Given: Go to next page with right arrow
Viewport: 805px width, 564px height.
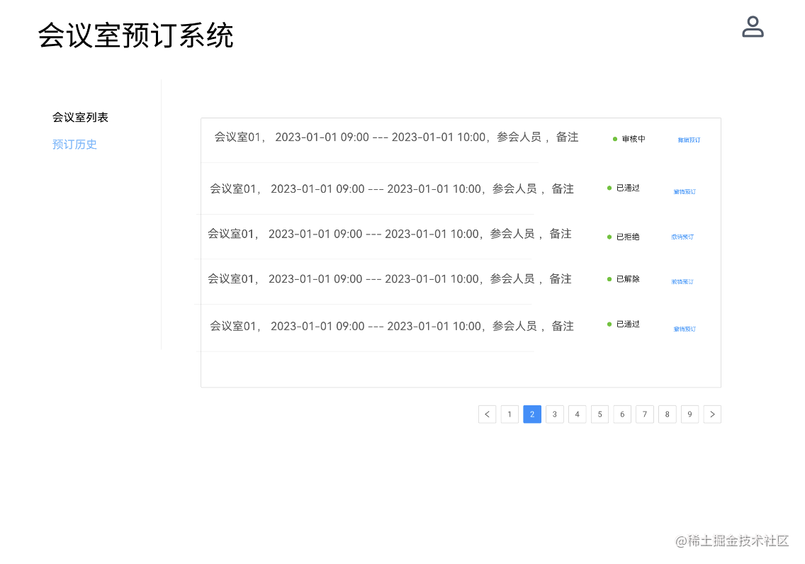Looking at the screenshot, I should click(712, 414).
